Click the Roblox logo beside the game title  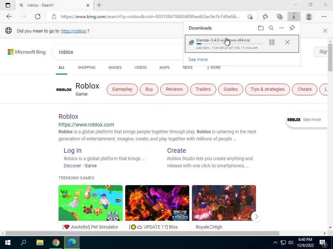coord(64,89)
